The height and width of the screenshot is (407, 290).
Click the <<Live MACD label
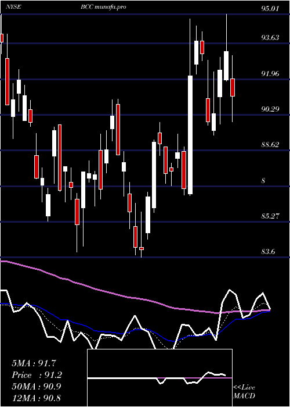click(244, 391)
